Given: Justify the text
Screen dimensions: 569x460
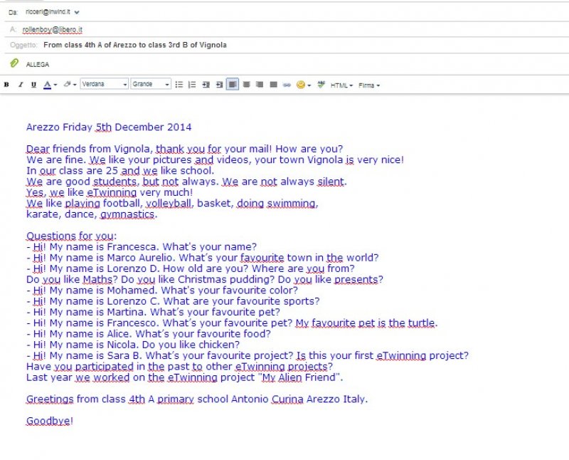Looking at the screenshot, I should (x=274, y=85).
